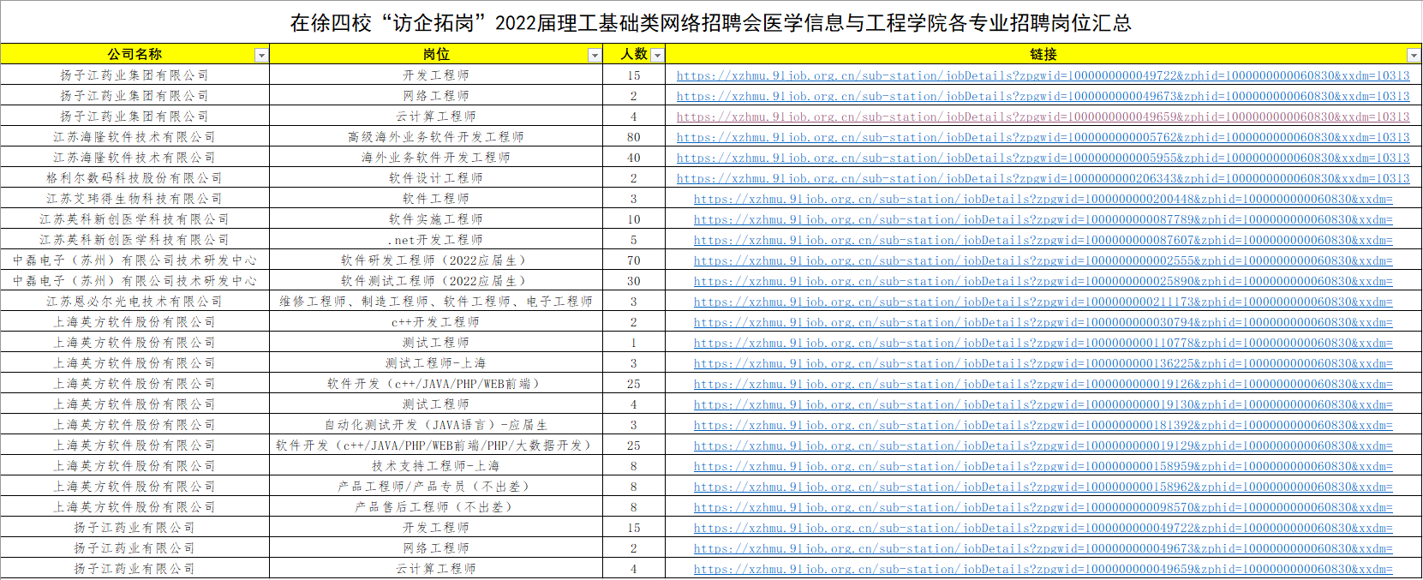Image resolution: width=1423 pixels, height=580 pixels.
Task: Open the 测试工程师-上海 job link
Action: coord(1043,363)
